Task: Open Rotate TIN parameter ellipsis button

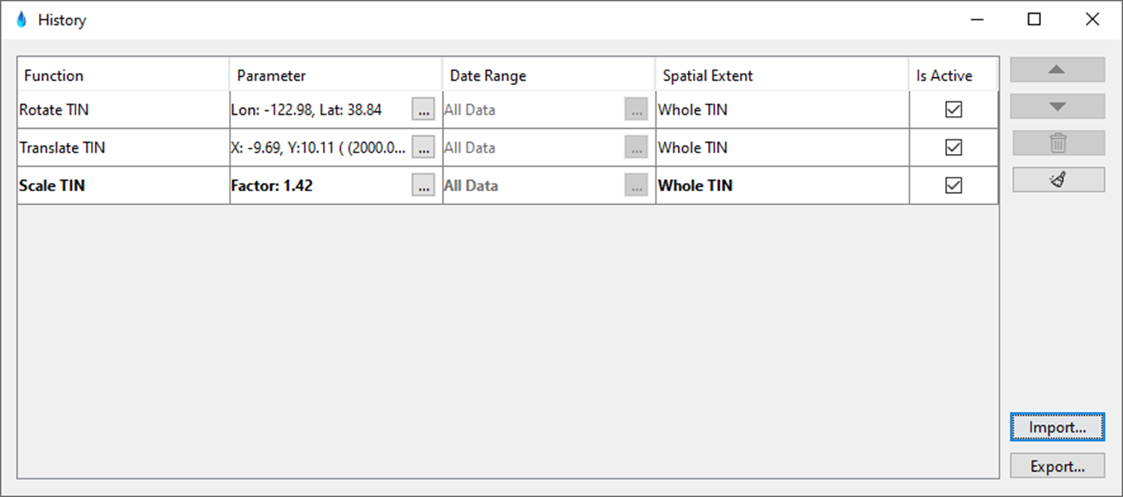Action: click(423, 109)
